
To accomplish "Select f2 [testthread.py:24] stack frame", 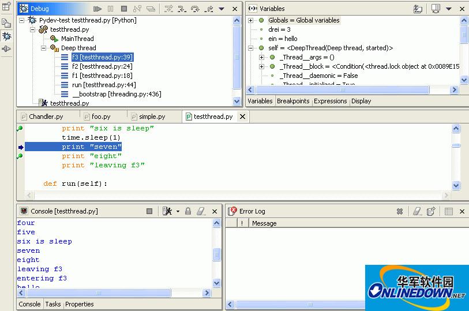I will pos(102,66).
